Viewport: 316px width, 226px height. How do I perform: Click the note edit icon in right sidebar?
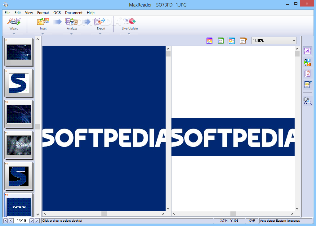(x=308, y=84)
